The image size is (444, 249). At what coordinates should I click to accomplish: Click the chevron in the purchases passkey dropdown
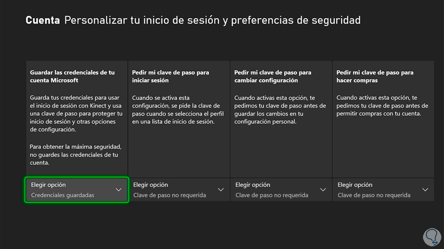(425, 190)
